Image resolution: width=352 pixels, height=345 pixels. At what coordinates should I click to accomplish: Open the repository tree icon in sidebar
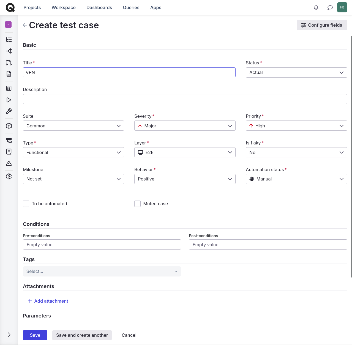click(x=9, y=40)
